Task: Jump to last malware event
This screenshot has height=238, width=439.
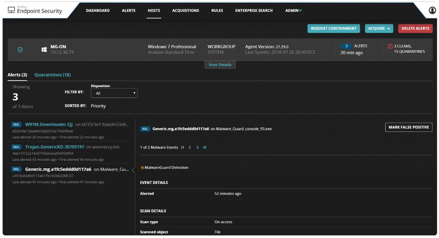Action: (x=205, y=147)
